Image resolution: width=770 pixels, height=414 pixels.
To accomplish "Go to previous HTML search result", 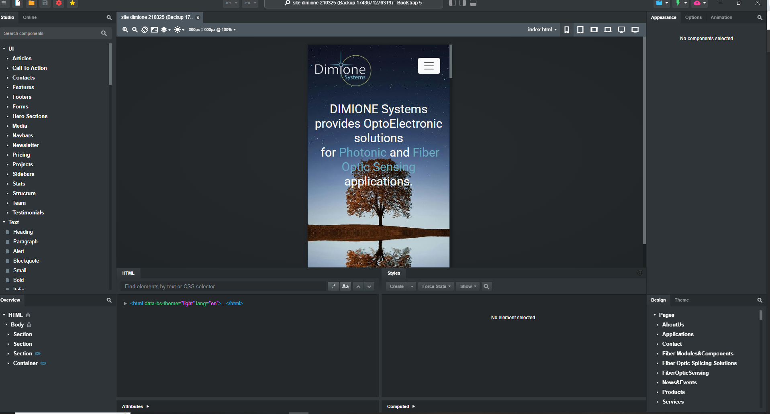I will pos(358,286).
